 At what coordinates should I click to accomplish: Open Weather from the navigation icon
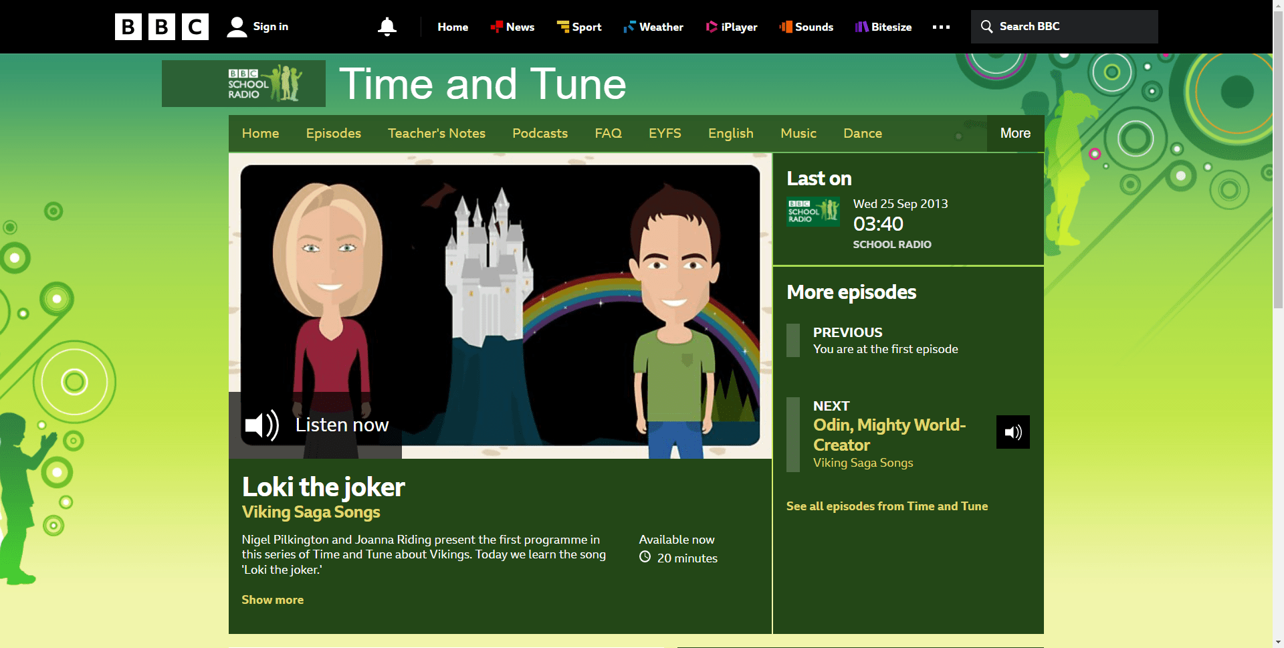coord(629,27)
